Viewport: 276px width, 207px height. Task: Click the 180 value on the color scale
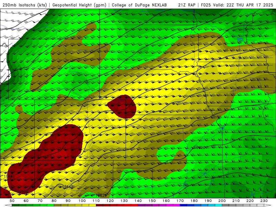pos(194,201)
